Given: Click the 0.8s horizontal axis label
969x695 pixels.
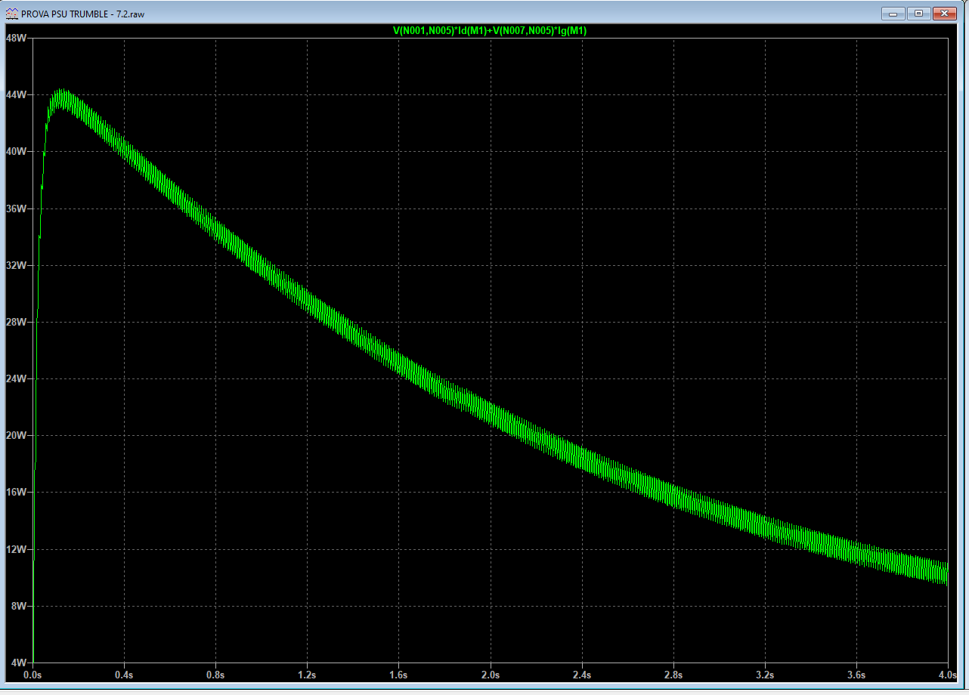Looking at the screenshot, I should (215, 674).
